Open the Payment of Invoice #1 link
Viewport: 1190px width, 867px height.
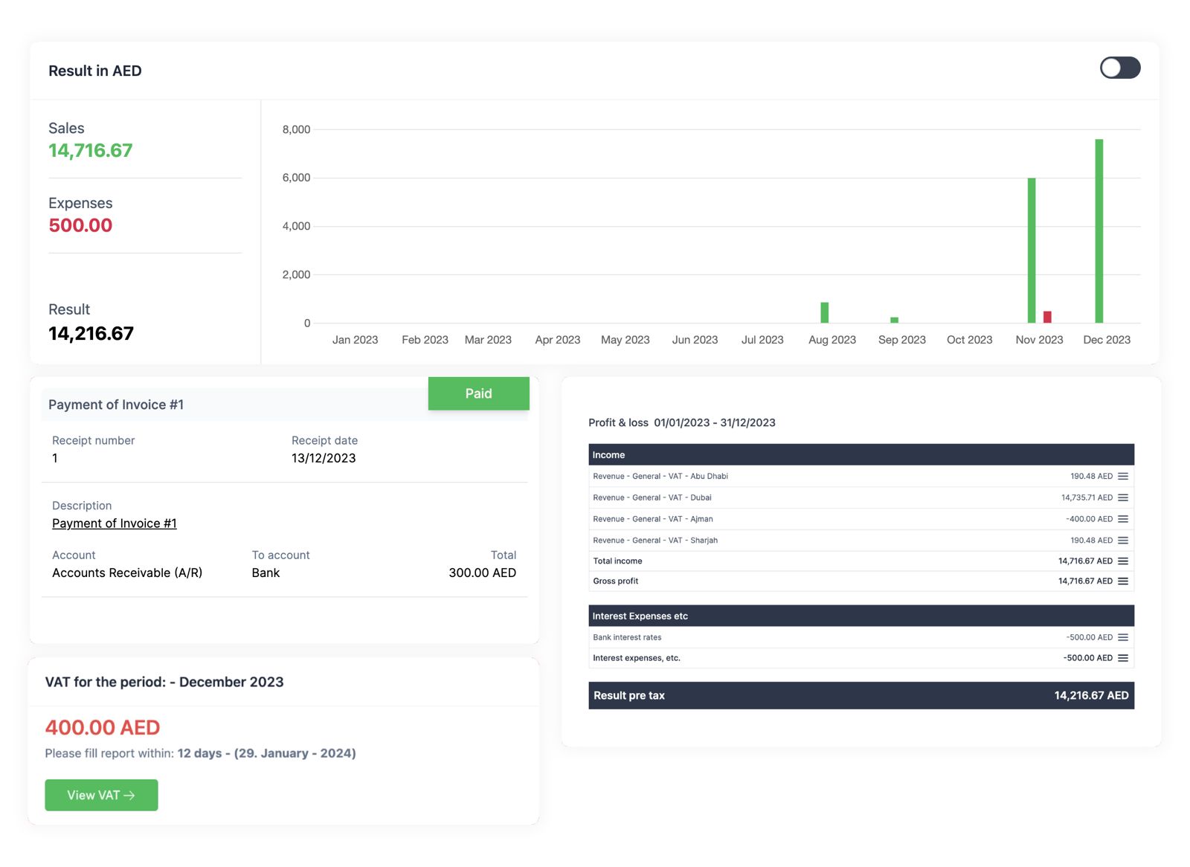point(115,523)
